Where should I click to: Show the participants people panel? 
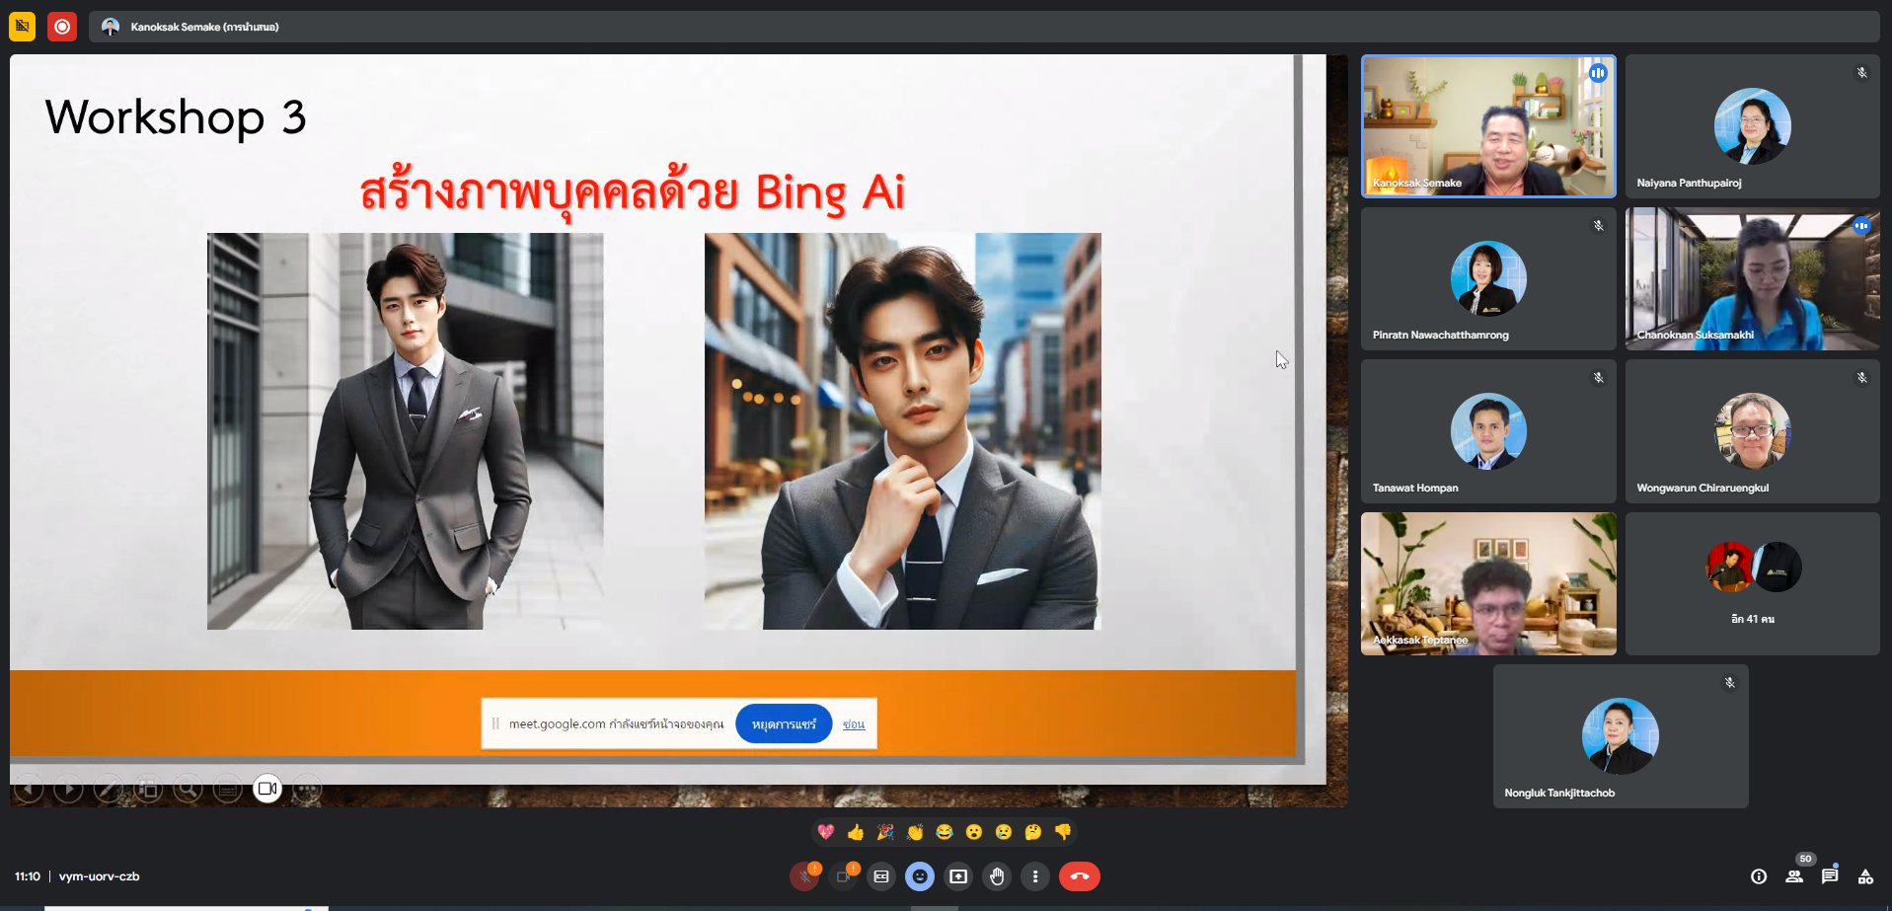click(1794, 876)
